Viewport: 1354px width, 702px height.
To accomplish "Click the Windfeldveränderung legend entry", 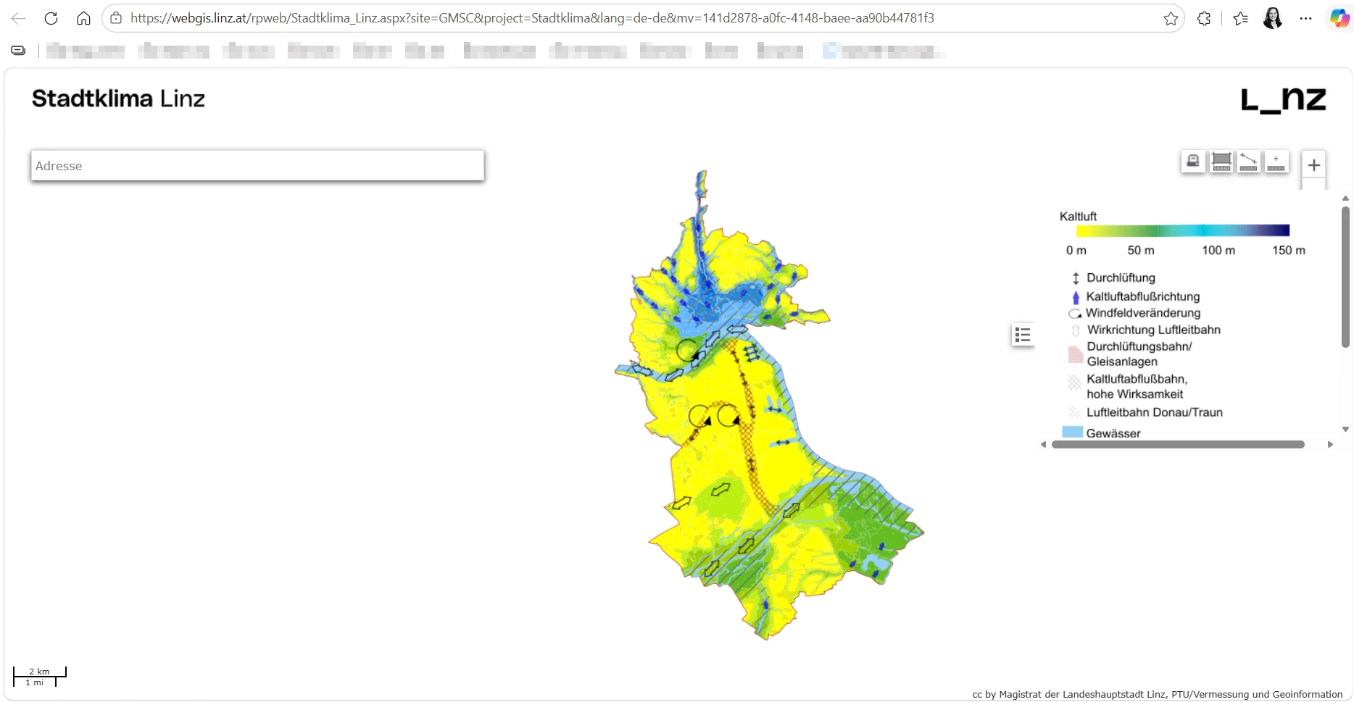I will 1143,313.
